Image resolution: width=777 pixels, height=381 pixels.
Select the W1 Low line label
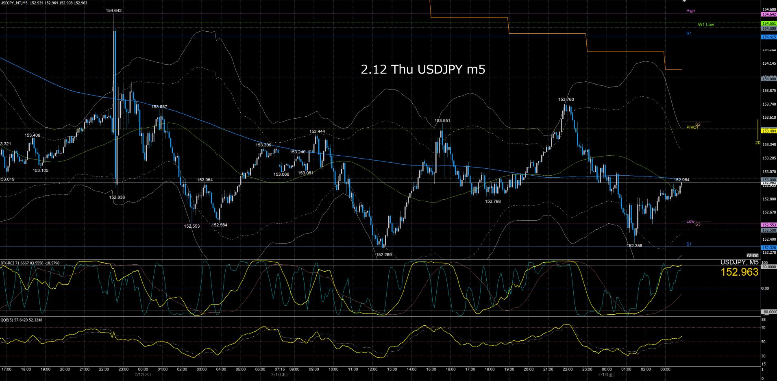(705, 24)
